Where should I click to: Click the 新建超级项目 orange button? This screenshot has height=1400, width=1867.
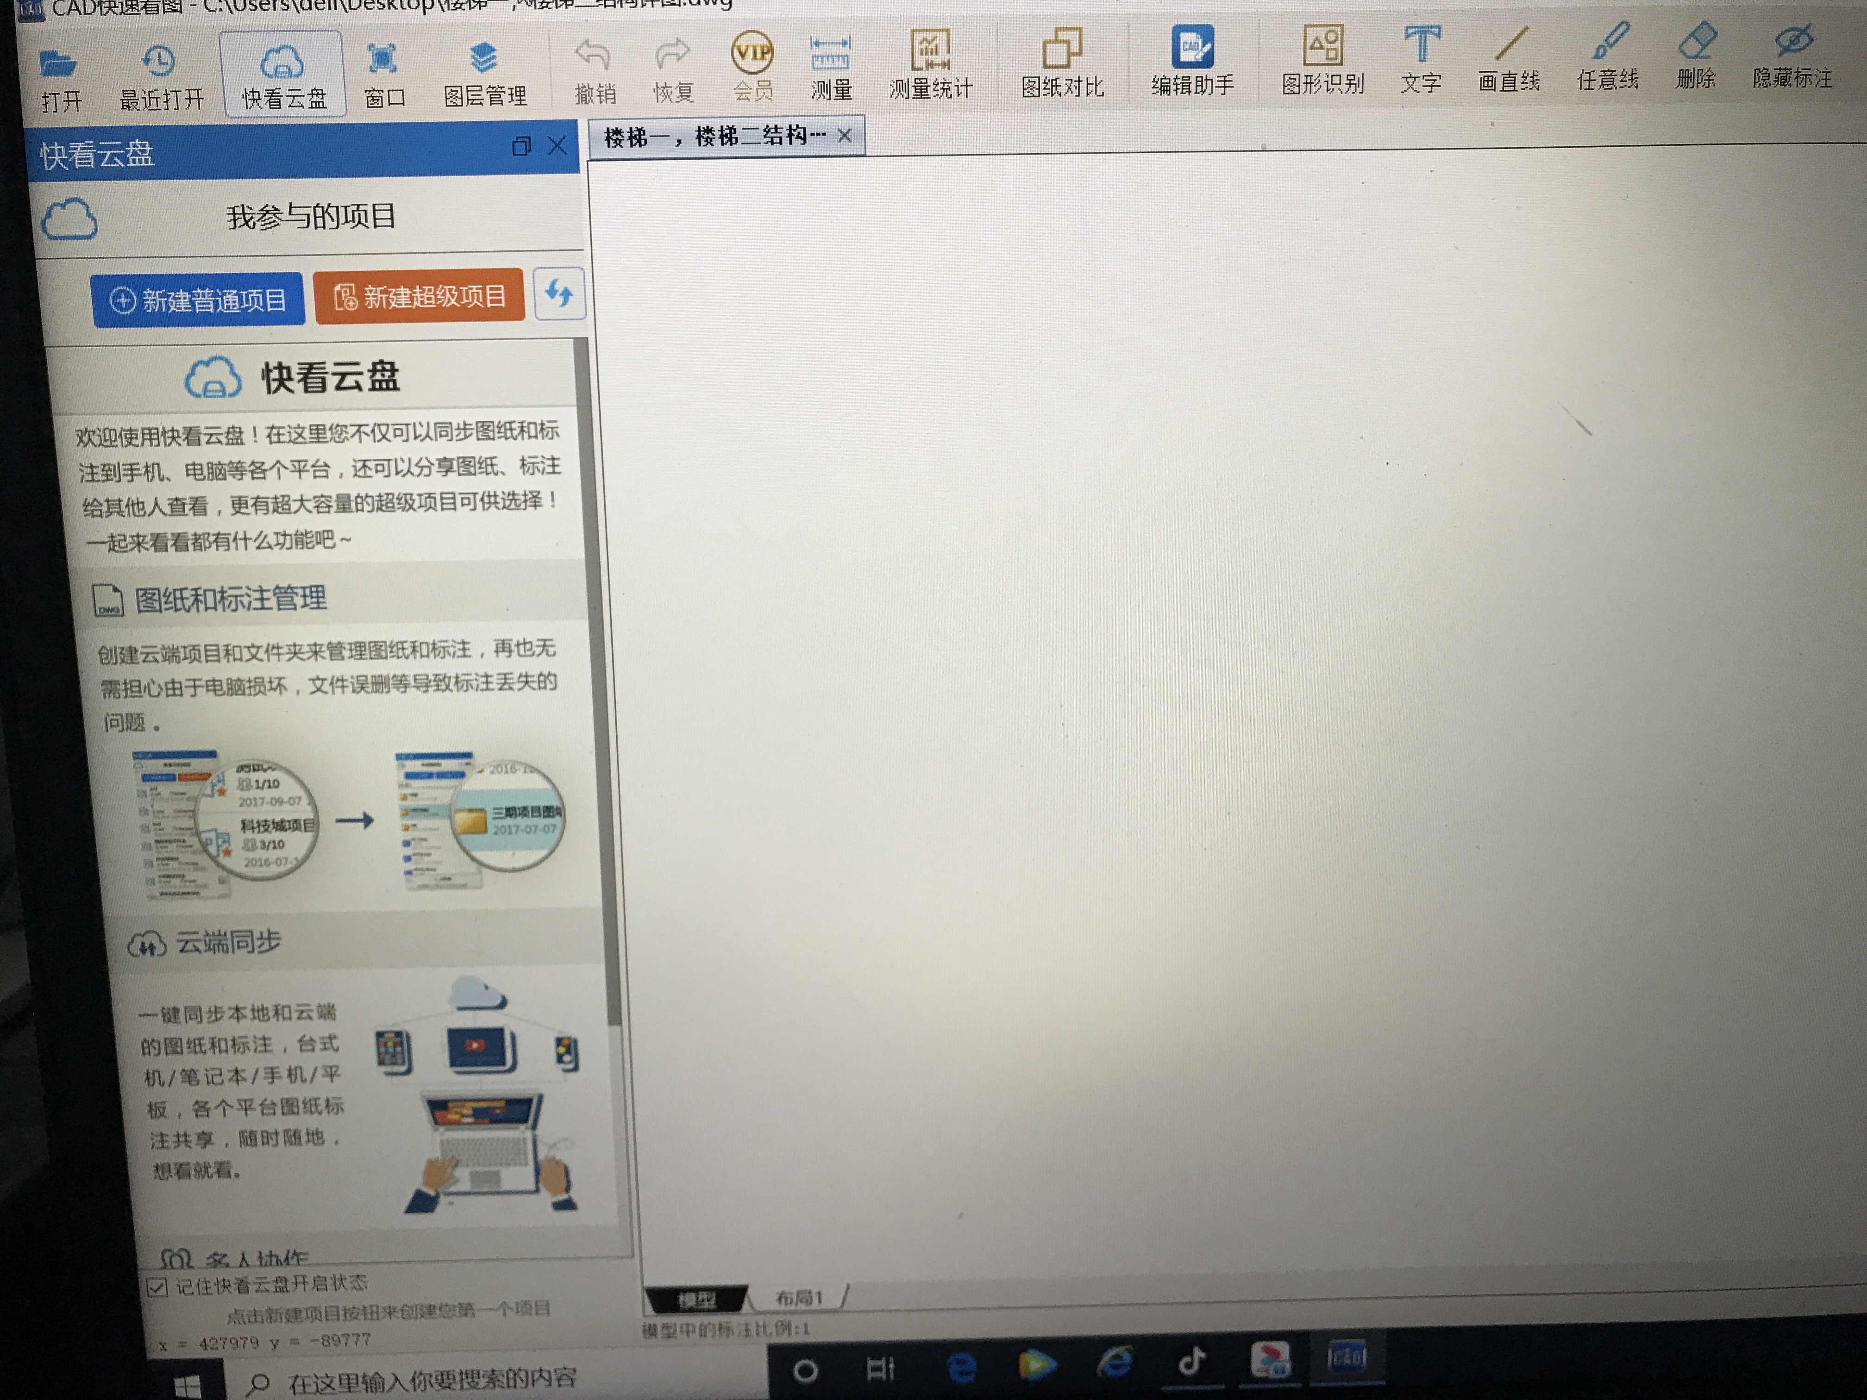coord(419,296)
